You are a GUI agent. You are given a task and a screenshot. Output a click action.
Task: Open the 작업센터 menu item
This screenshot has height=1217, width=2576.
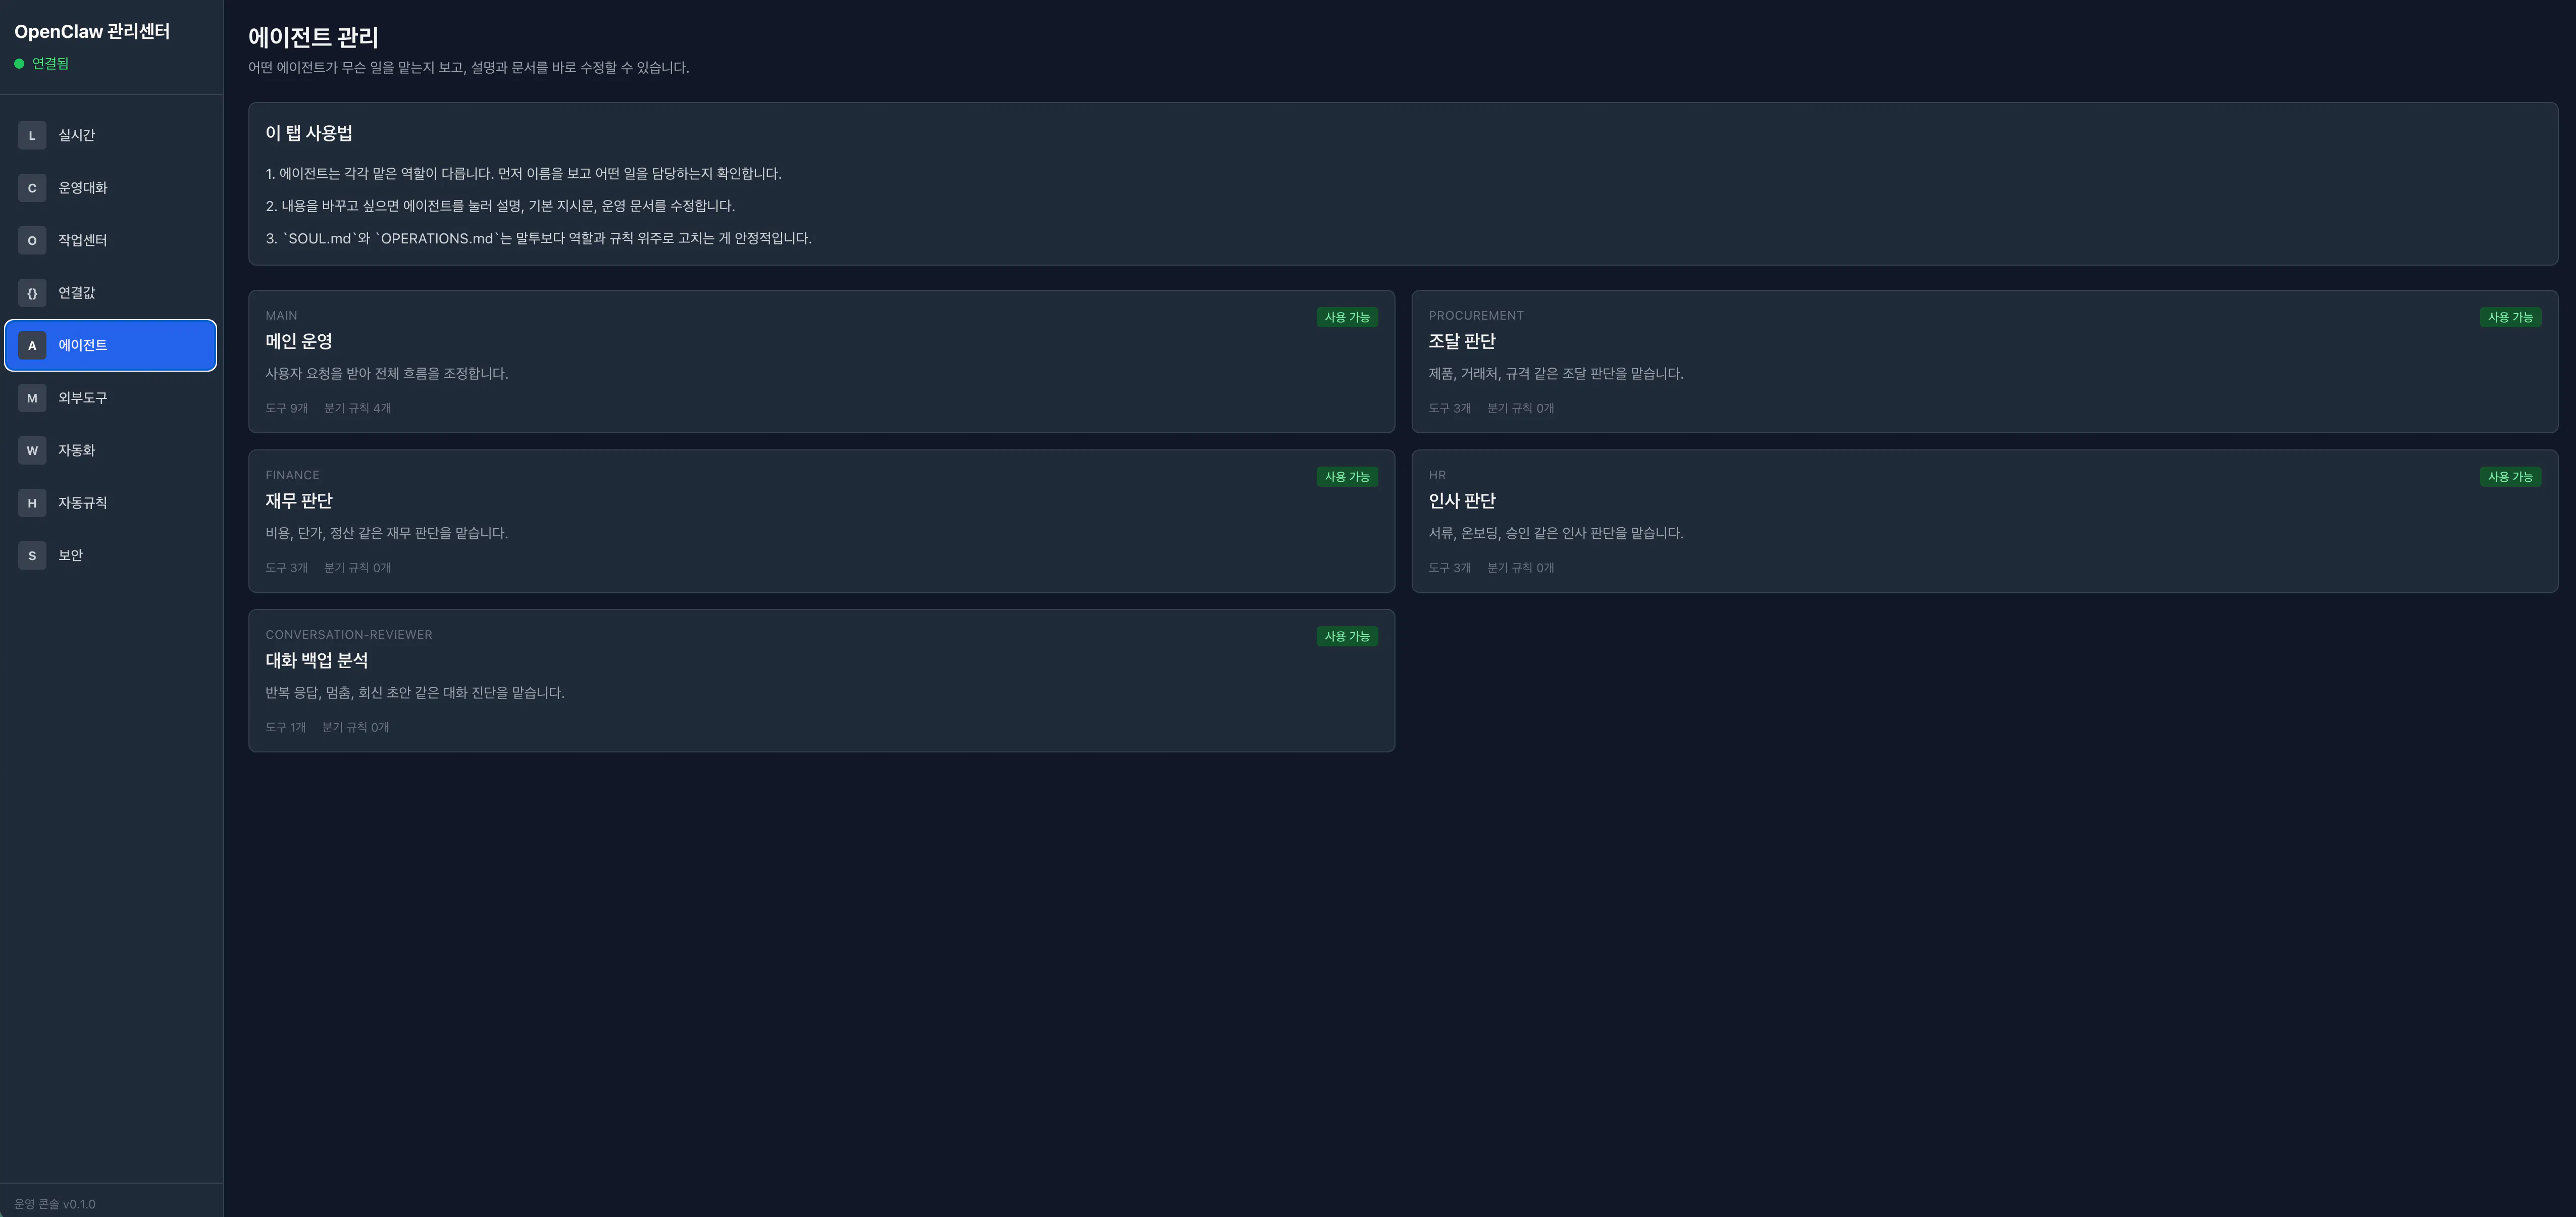pos(110,240)
